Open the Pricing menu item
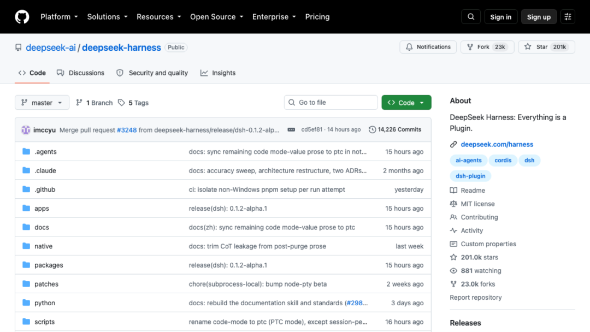Screen dimensions: 590x332 [317, 17]
